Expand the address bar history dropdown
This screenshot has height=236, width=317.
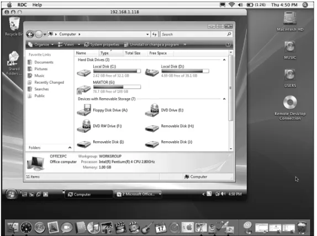[147, 35]
